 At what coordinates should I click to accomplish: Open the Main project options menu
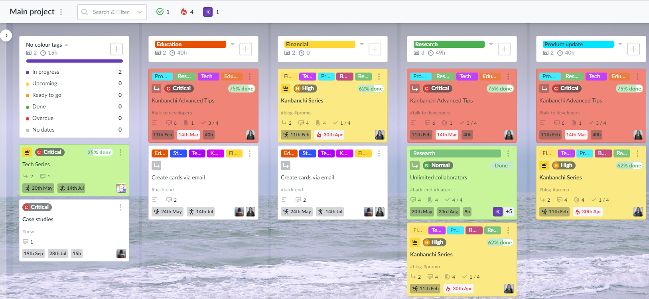pos(61,12)
